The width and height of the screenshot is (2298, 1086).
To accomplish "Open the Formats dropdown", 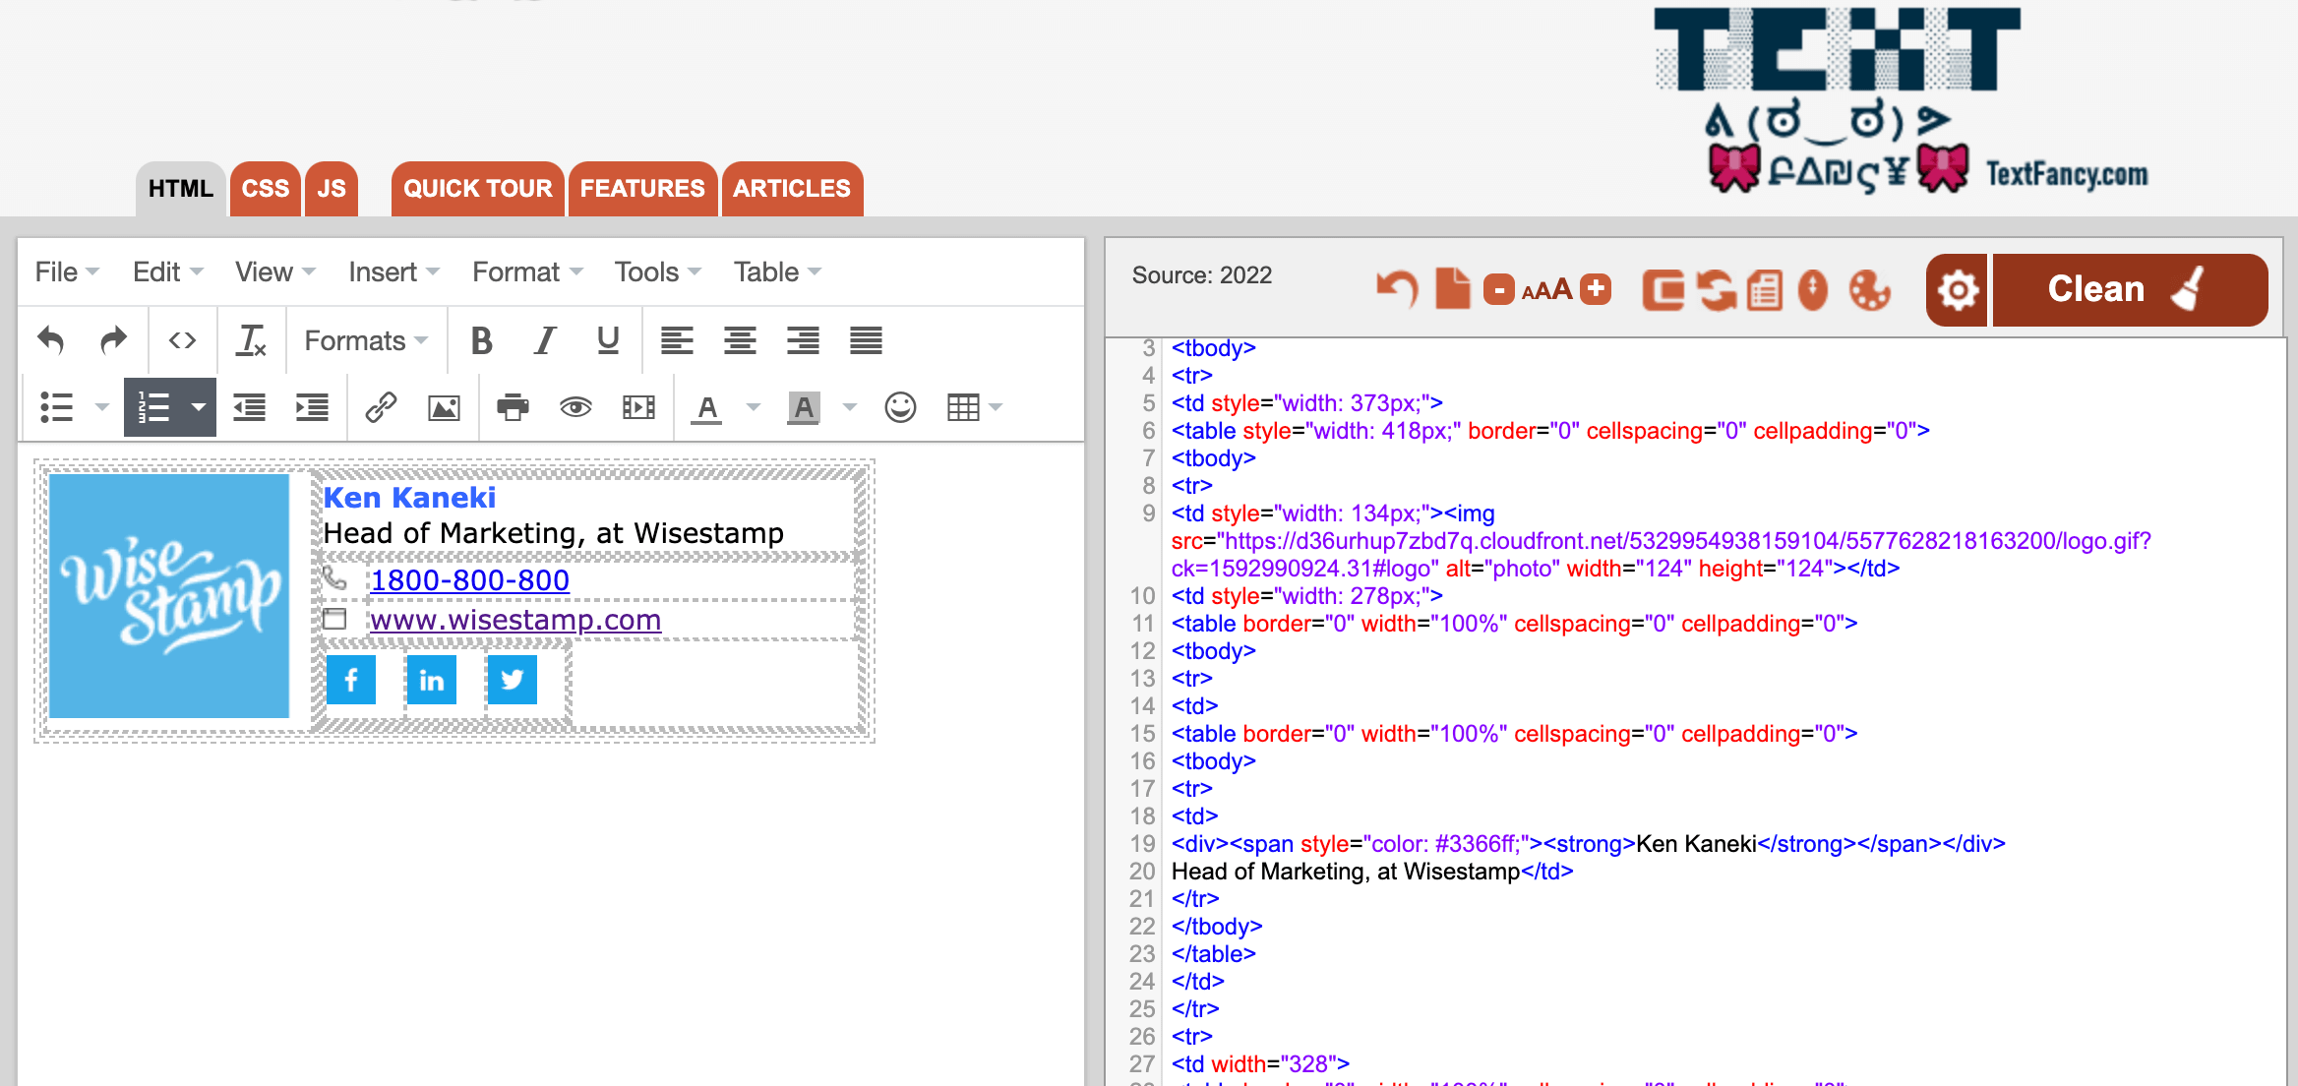I will tap(365, 340).
